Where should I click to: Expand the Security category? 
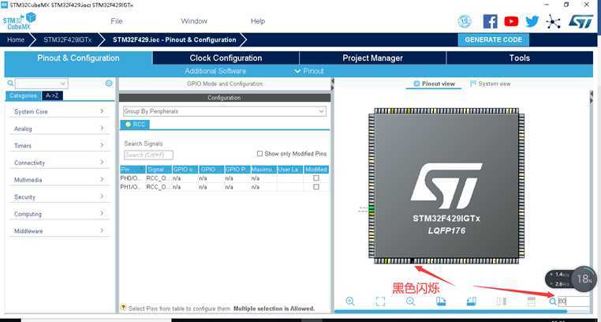coord(59,197)
